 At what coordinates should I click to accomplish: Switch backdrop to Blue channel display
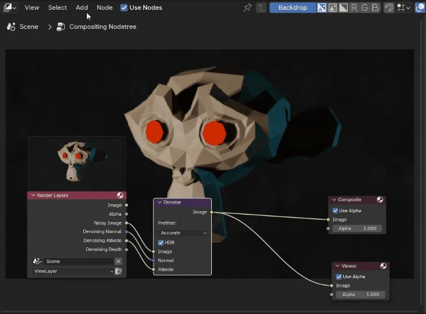tap(375, 8)
